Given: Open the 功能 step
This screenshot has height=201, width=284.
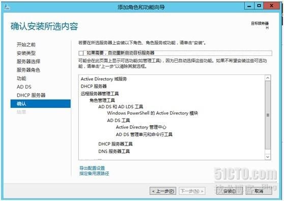Looking at the screenshot, I should click(21, 78).
